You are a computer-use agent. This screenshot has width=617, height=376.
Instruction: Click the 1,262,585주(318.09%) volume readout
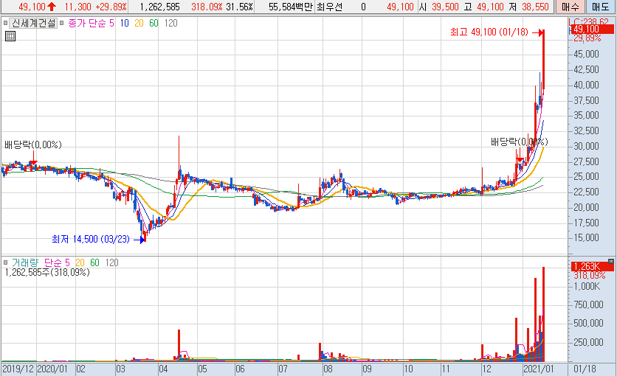point(47,272)
